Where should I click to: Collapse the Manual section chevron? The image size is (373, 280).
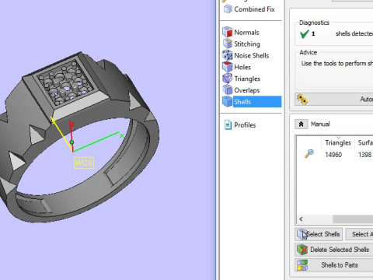[x=302, y=124]
